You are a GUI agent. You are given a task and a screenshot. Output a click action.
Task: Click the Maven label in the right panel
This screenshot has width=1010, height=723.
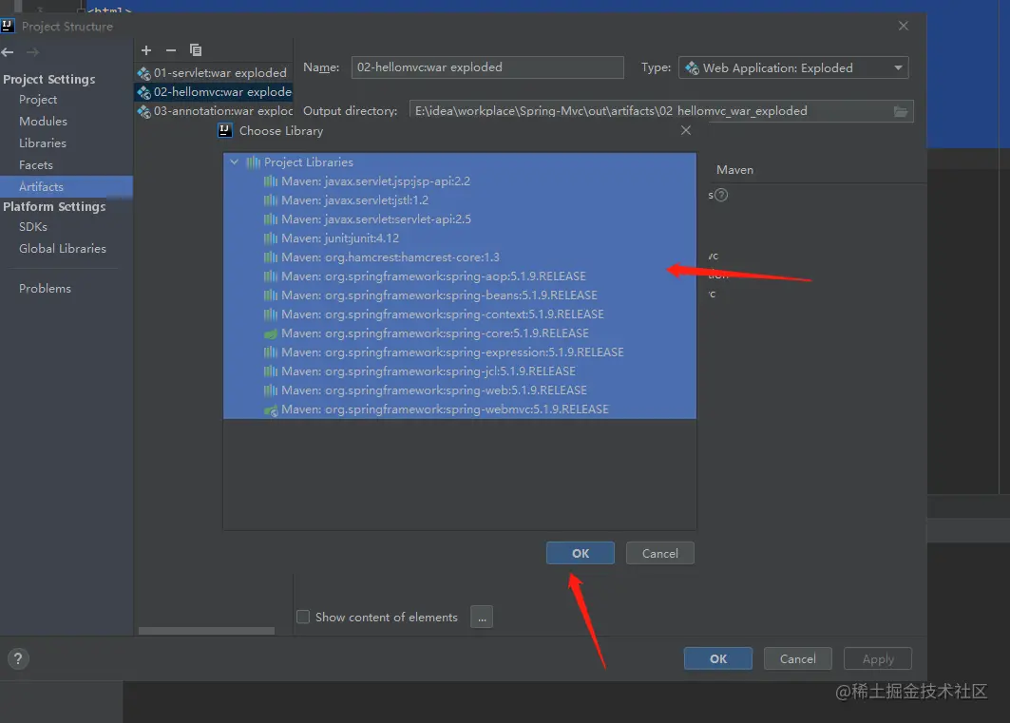pyautogui.click(x=735, y=170)
